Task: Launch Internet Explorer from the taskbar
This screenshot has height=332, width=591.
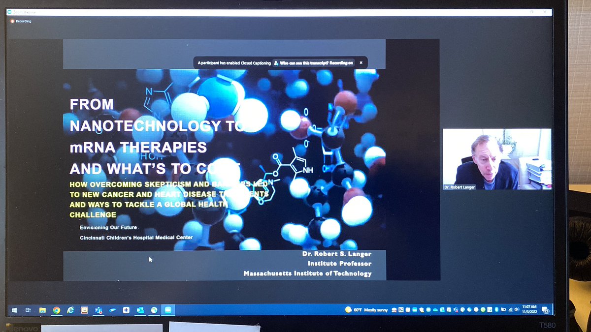Action: click(70, 310)
